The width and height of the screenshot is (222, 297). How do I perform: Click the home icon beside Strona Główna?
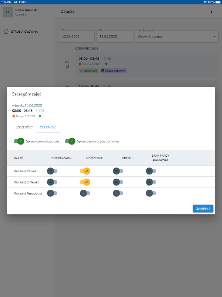click(x=6, y=32)
